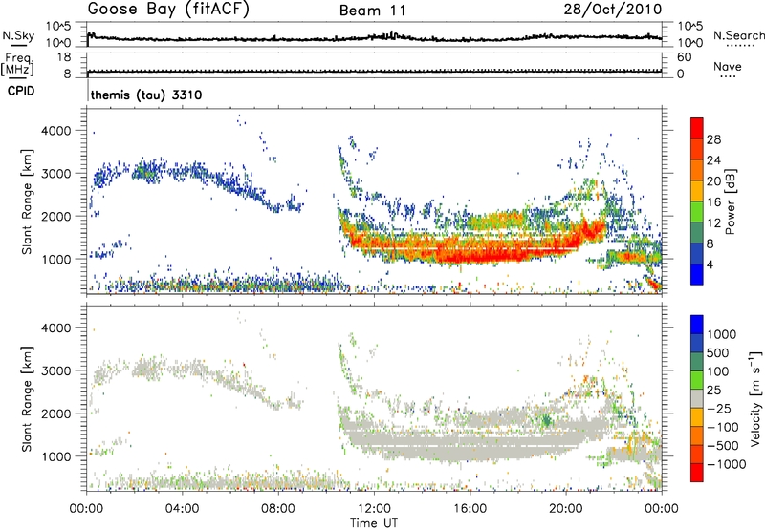Click the '-1000' tick on the velocity scale
765x529 pixels.
[x=727, y=464]
